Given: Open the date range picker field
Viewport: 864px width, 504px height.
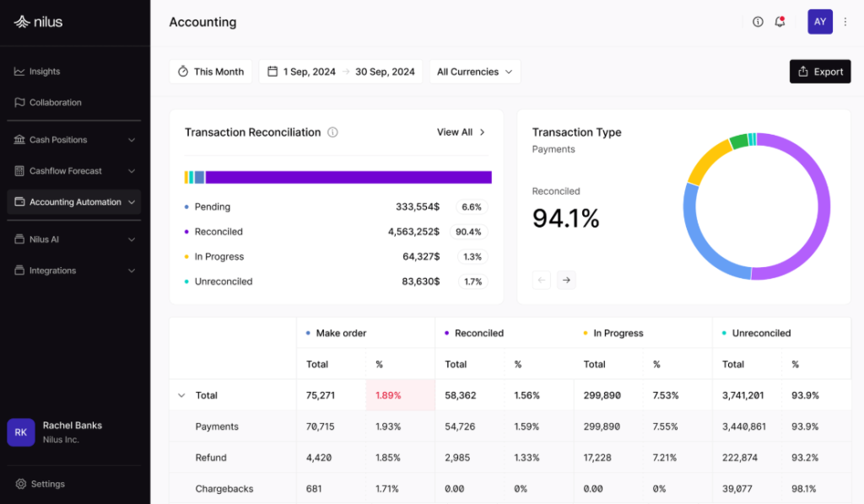Looking at the screenshot, I should pos(341,72).
